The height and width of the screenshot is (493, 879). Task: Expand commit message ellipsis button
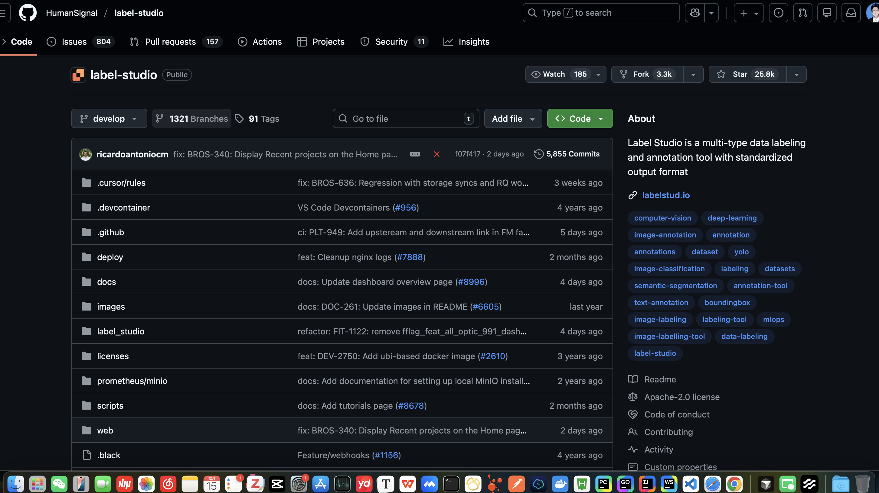click(x=415, y=154)
